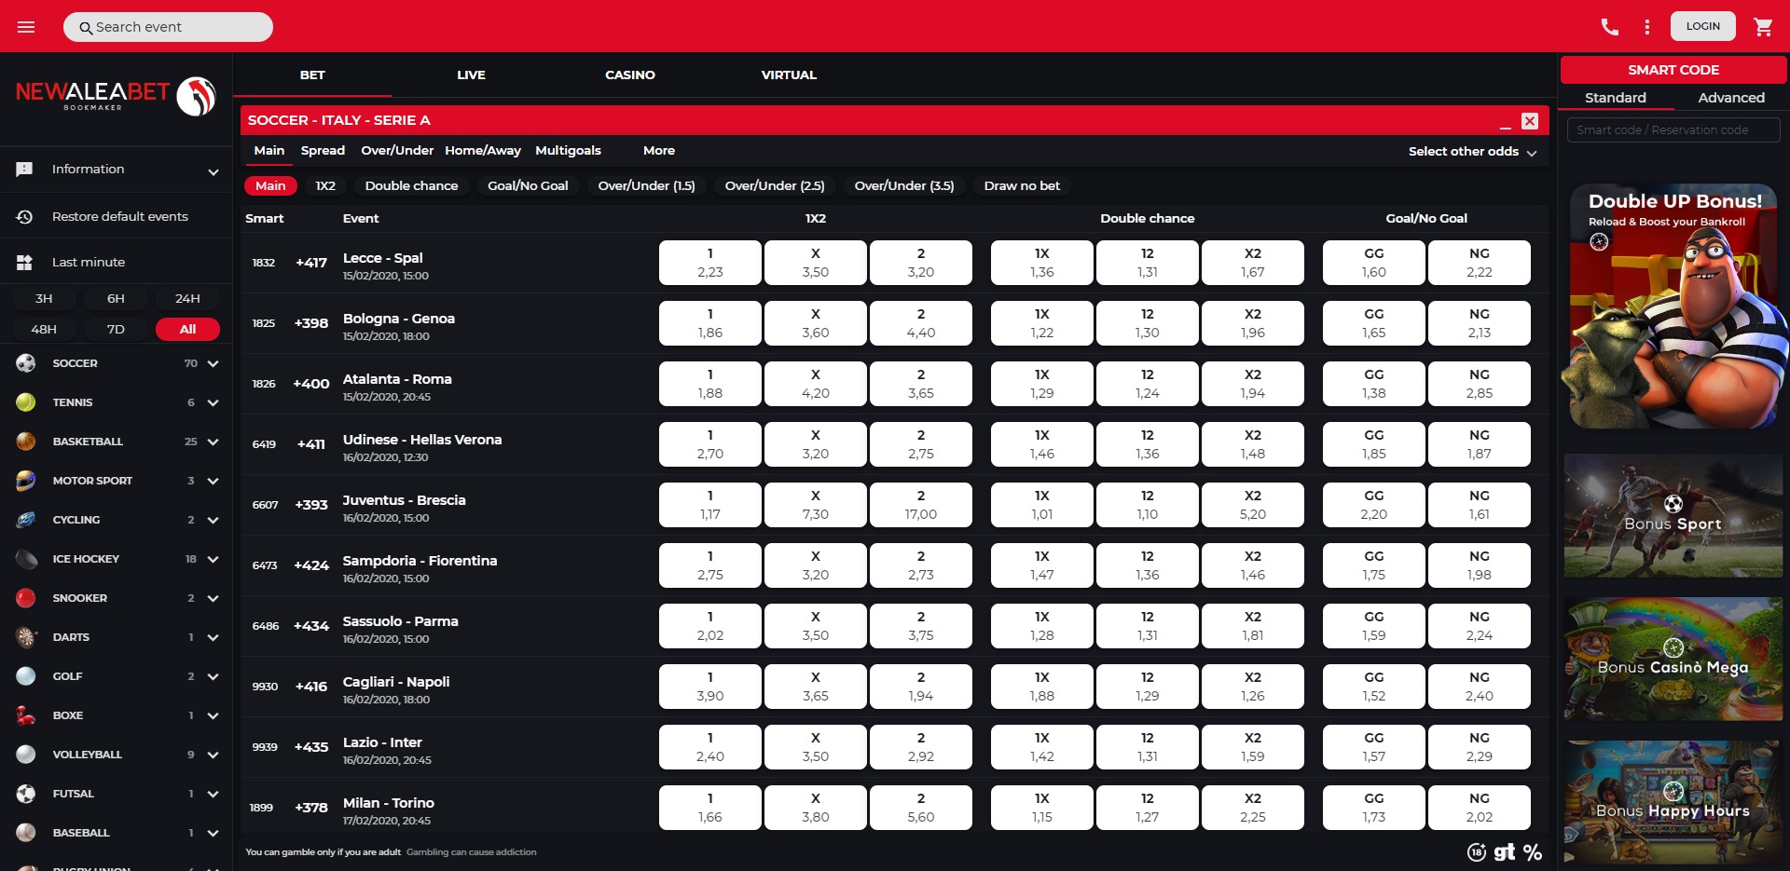Select the Soccer ball icon
The image size is (1790, 871).
(x=26, y=363)
